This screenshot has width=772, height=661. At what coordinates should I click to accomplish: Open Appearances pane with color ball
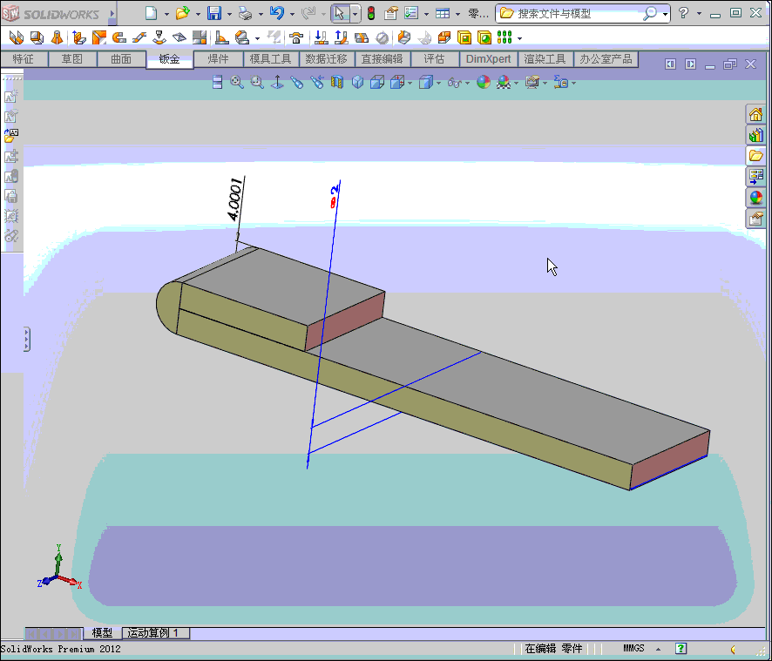pyautogui.click(x=755, y=198)
